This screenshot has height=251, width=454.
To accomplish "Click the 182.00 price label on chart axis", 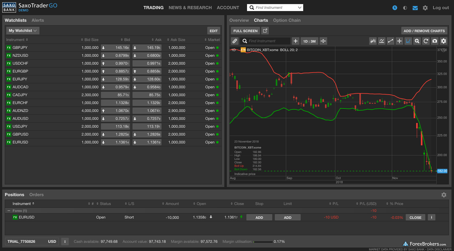I will pyautogui.click(x=442, y=171).
